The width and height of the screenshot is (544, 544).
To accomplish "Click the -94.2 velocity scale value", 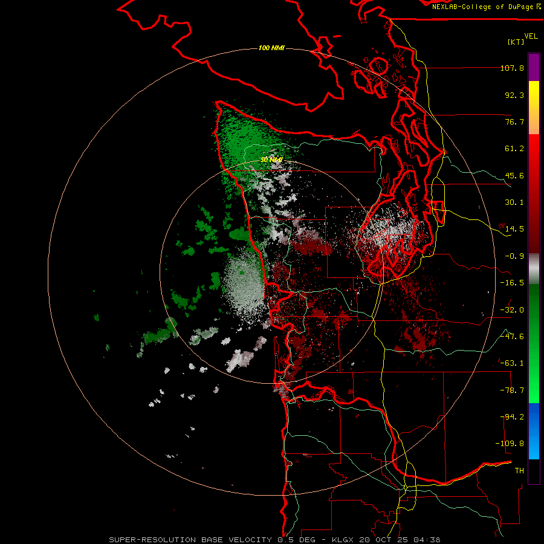I will [x=512, y=417].
